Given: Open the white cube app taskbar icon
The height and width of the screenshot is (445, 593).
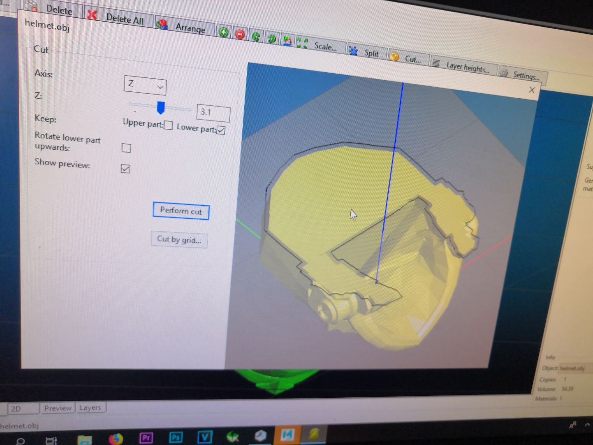Looking at the screenshot, I should [260, 435].
